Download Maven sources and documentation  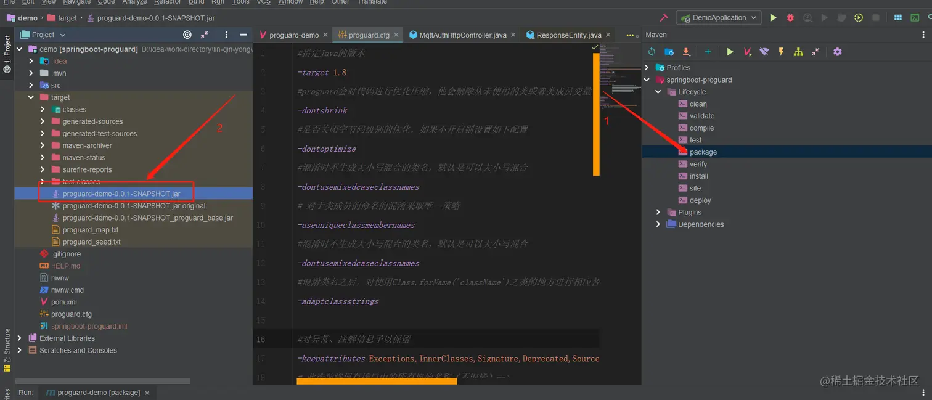point(686,52)
